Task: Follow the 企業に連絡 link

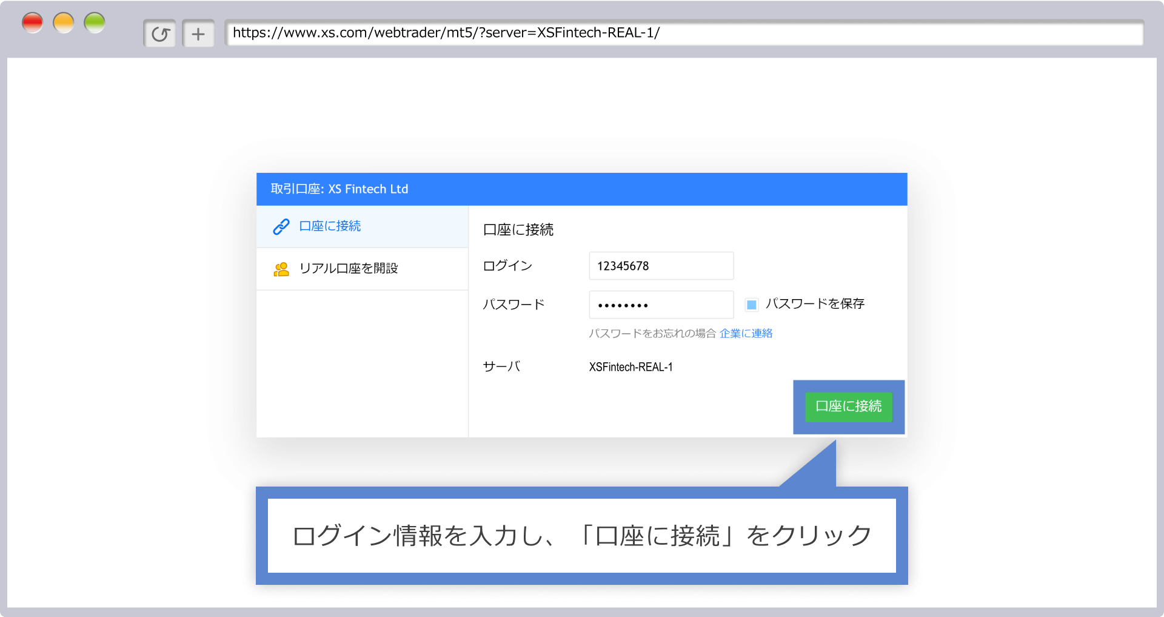Action: pyautogui.click(x=746, y=333)
